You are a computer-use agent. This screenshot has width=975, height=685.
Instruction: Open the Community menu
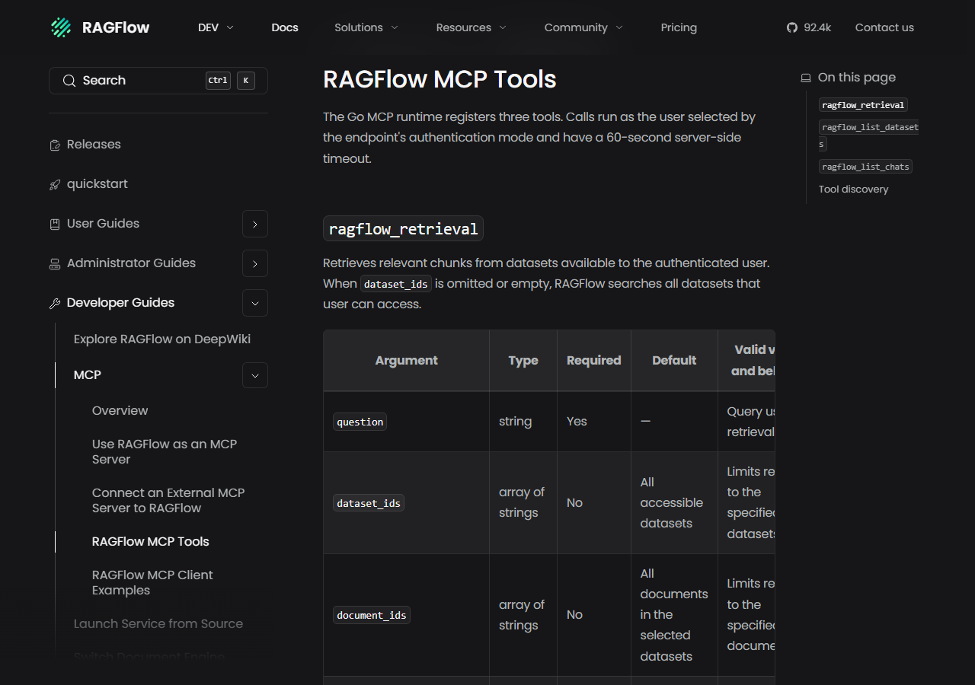pyautogui.click(x=584, y=27)
